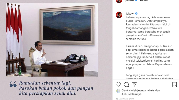This screenshot has height=100, width=179.
Task: Click the 13 JAM YANG LALU timestamp
Action: [x=125, y=99]
